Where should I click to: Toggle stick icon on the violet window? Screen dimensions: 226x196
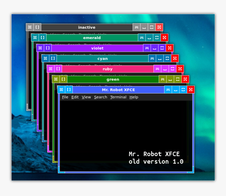coord(48,48)
